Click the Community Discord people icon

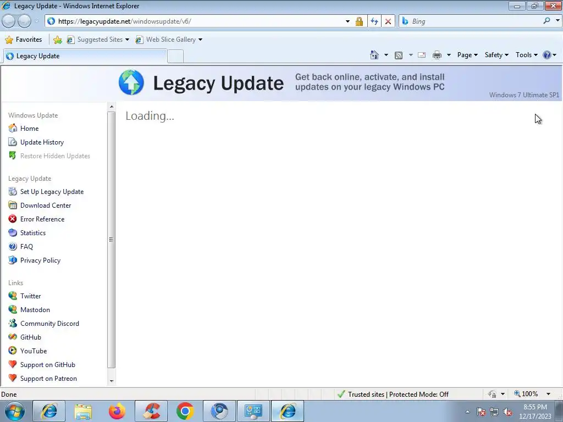(13, 323)
